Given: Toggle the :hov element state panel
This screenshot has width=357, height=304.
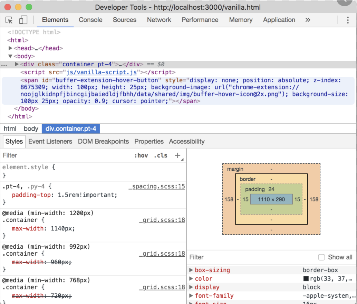Looking at the screenshot, I should [x=141, y=155].
